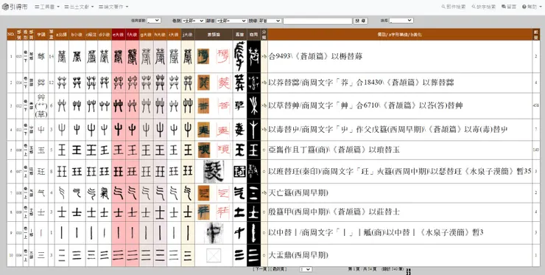Click the j大徐 column header

pyautogui.click(x=188, y=35)
